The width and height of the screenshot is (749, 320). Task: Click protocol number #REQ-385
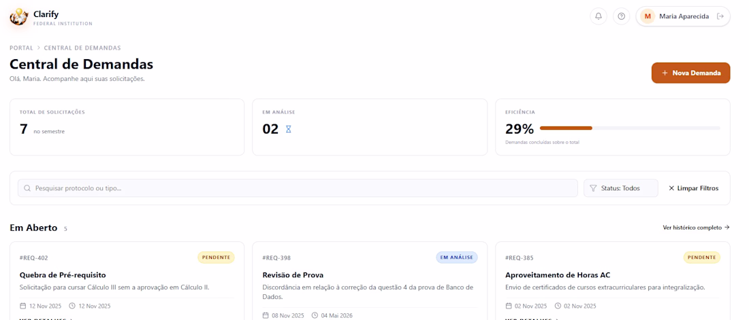pyautogui.click(x=520, y=258)
